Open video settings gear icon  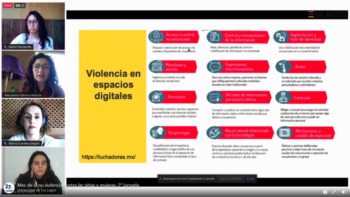[x=325, y=192]
